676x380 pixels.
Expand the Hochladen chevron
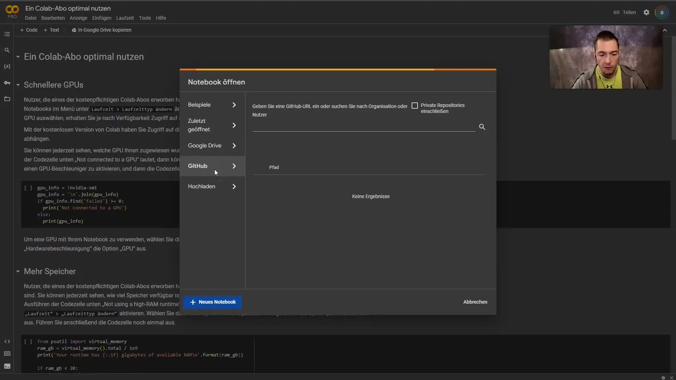234,186
